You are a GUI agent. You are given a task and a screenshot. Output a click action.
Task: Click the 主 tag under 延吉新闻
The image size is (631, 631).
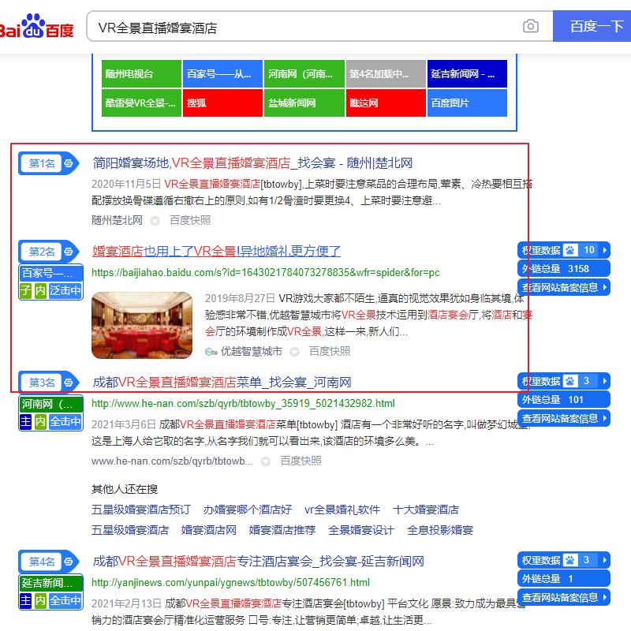click(x=26, y=601)
